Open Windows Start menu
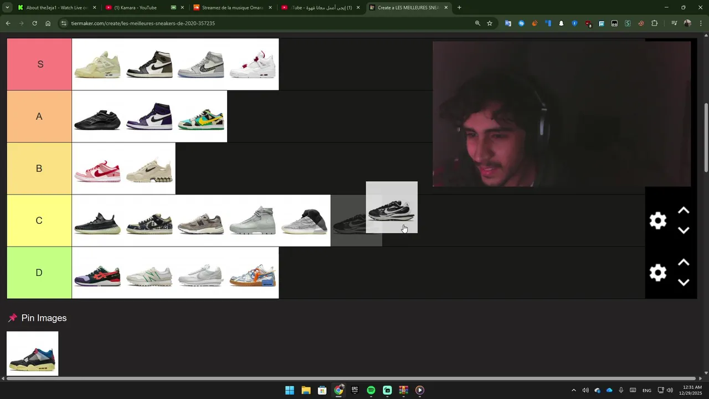The height and width of the screenshot is (399, 709). click(x=290, y=390)
